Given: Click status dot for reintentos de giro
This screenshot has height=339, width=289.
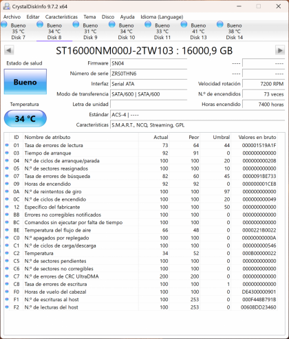Looking at the screenshot, I should (x=7, y=191).
